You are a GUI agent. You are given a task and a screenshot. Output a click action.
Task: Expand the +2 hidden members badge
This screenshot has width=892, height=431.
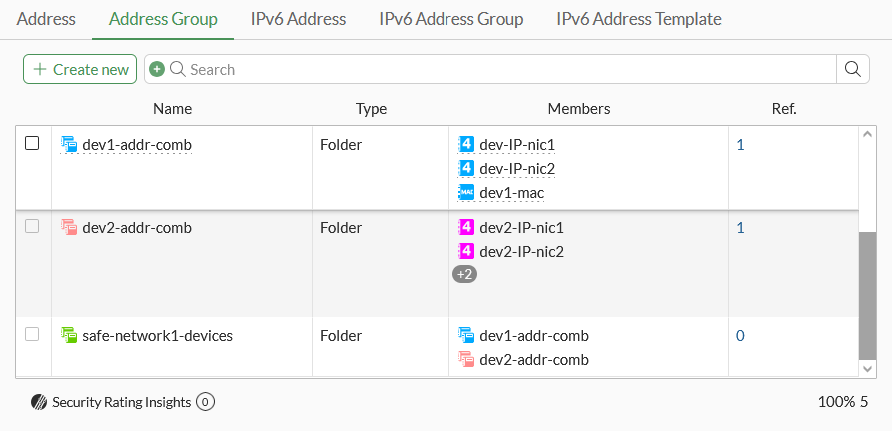464,274
